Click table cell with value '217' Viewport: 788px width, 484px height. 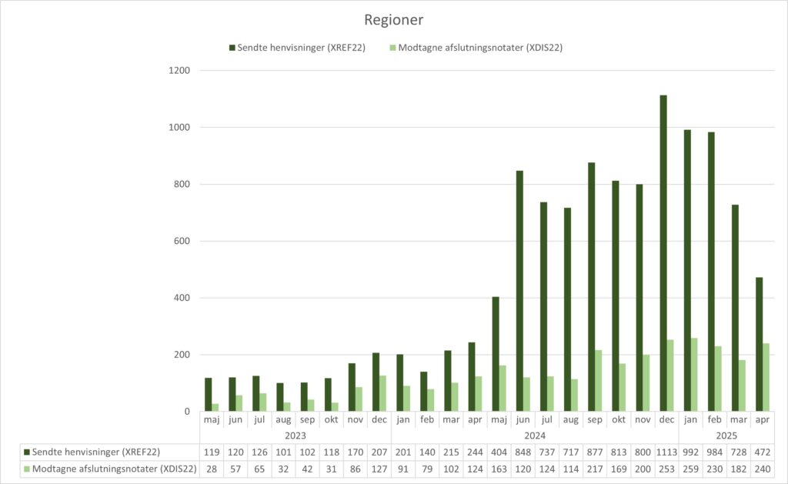coord(595,469)
